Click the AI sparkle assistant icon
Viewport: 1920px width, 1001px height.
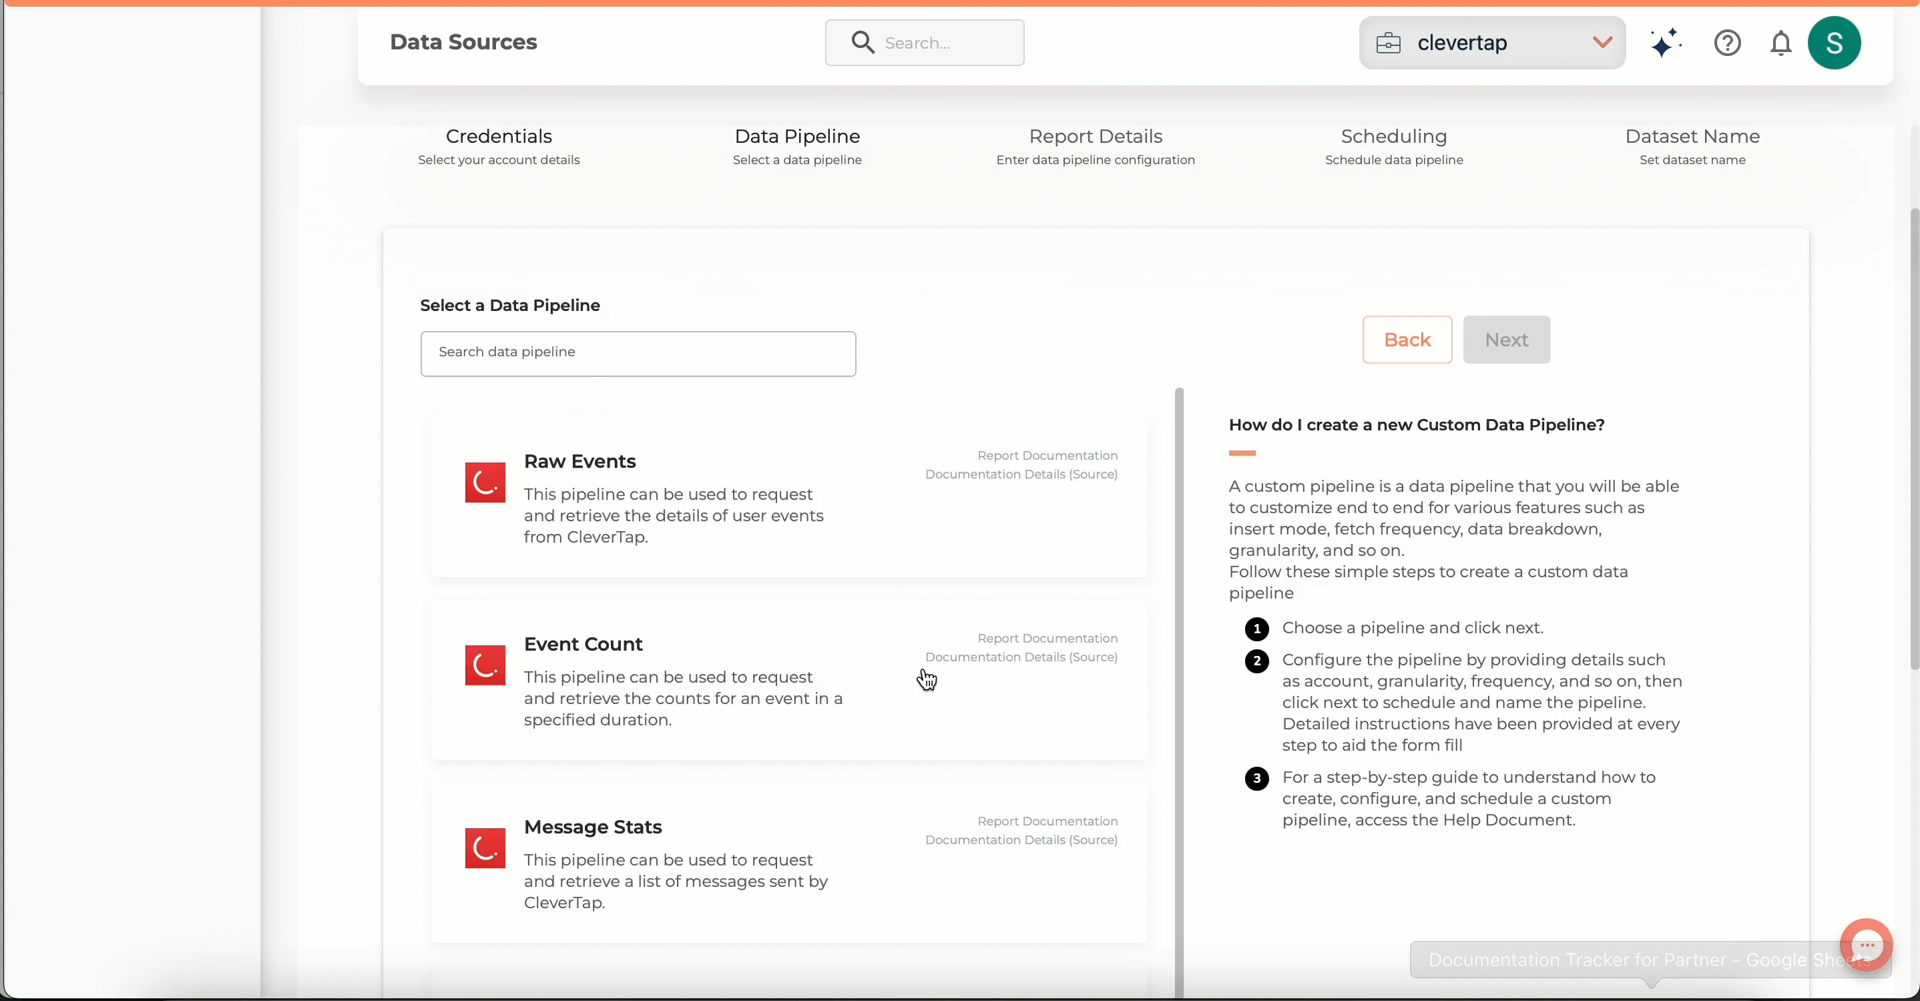[x=1666, y=43]
